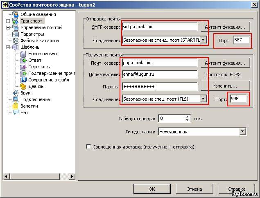Click incoming mail Аутентификация button

(225, 63)
